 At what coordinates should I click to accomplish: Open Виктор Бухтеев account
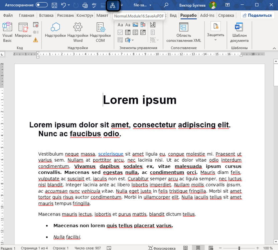198,5
